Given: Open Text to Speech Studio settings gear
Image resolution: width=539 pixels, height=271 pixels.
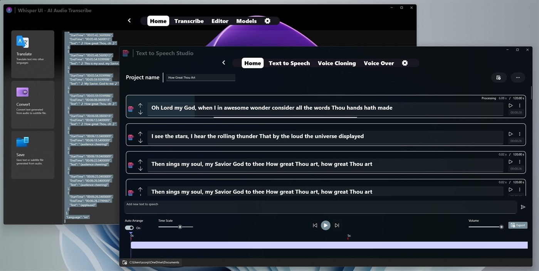Looking at the screenshot, I should 405,63.
